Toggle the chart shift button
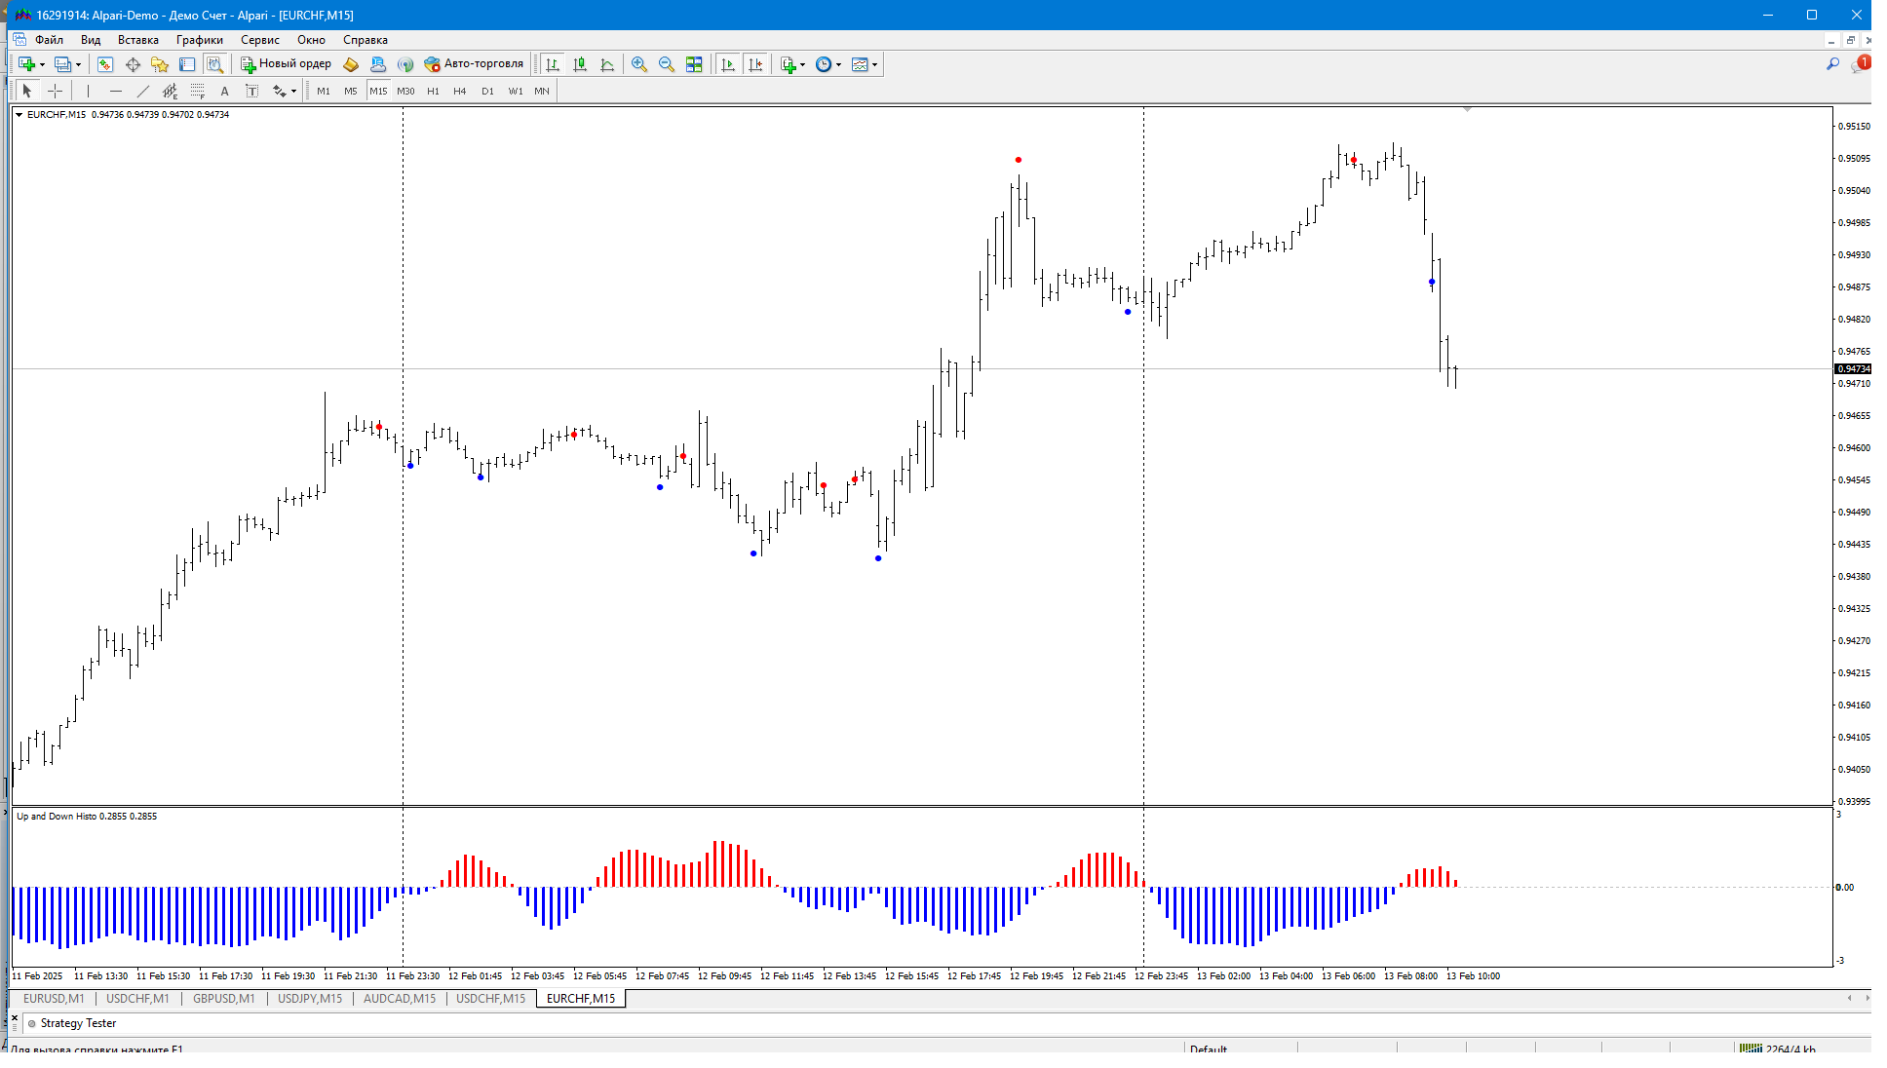 point(755,64)
